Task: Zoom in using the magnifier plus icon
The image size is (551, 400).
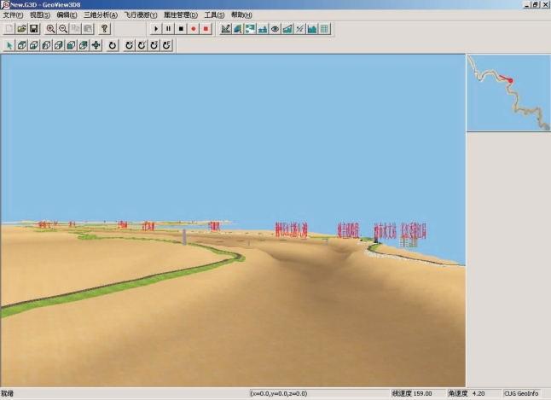Action: pos(50,29)
